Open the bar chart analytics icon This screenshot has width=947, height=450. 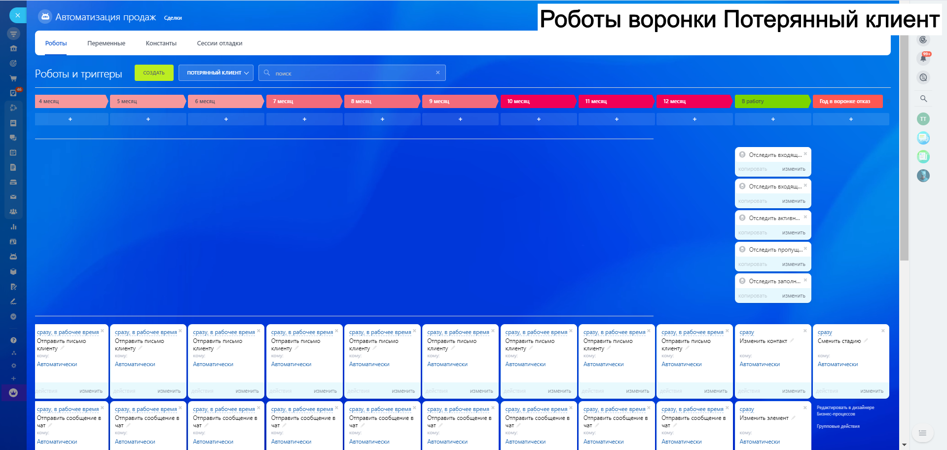[13, 227]
